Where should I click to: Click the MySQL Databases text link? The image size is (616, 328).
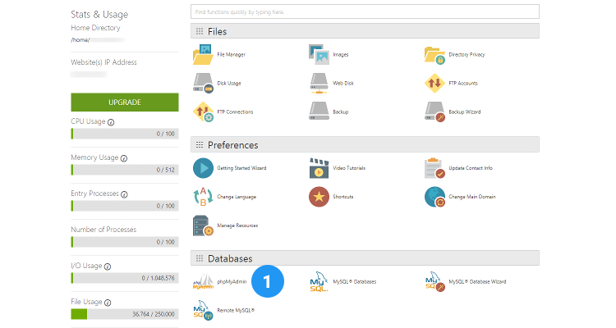(x=354, y=282)
